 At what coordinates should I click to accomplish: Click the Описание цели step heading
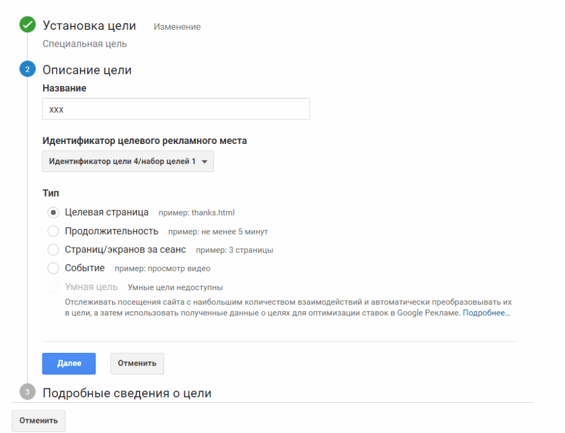click(x=87, y=70)
